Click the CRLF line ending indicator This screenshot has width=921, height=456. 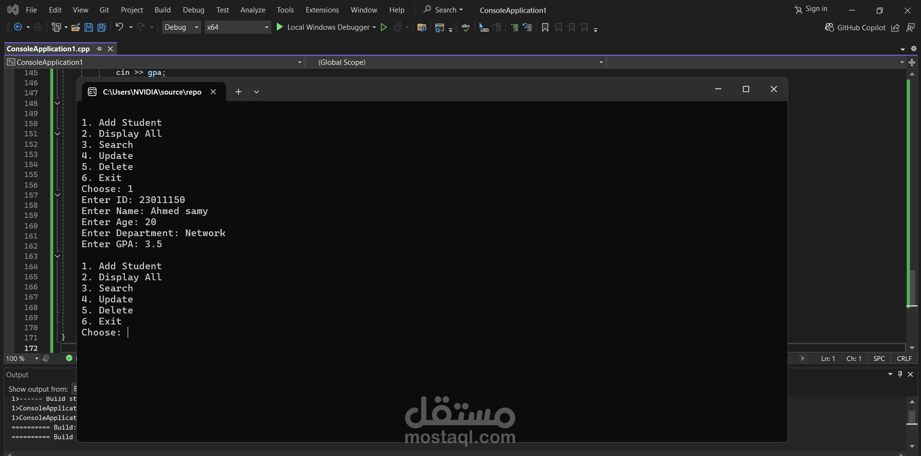(904, 359)
